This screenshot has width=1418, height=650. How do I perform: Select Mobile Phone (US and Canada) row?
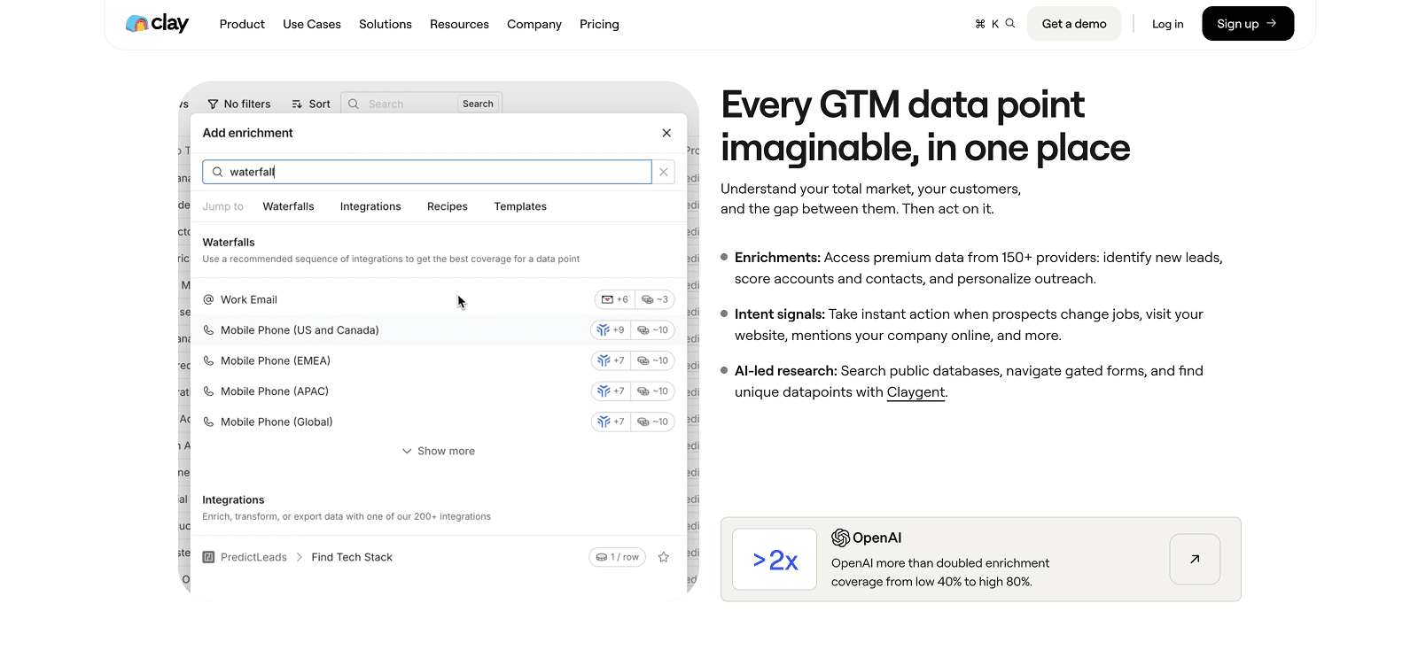coord(439,330)
